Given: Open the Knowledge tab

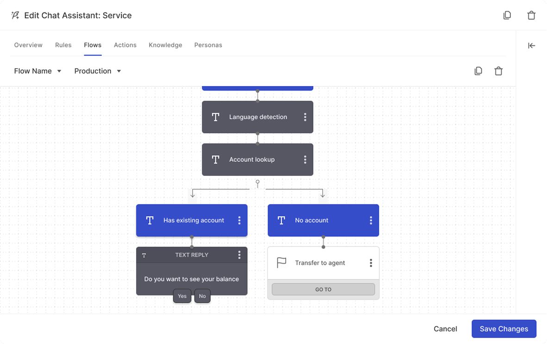Looking at the screenshot, I should pos(165,45).
